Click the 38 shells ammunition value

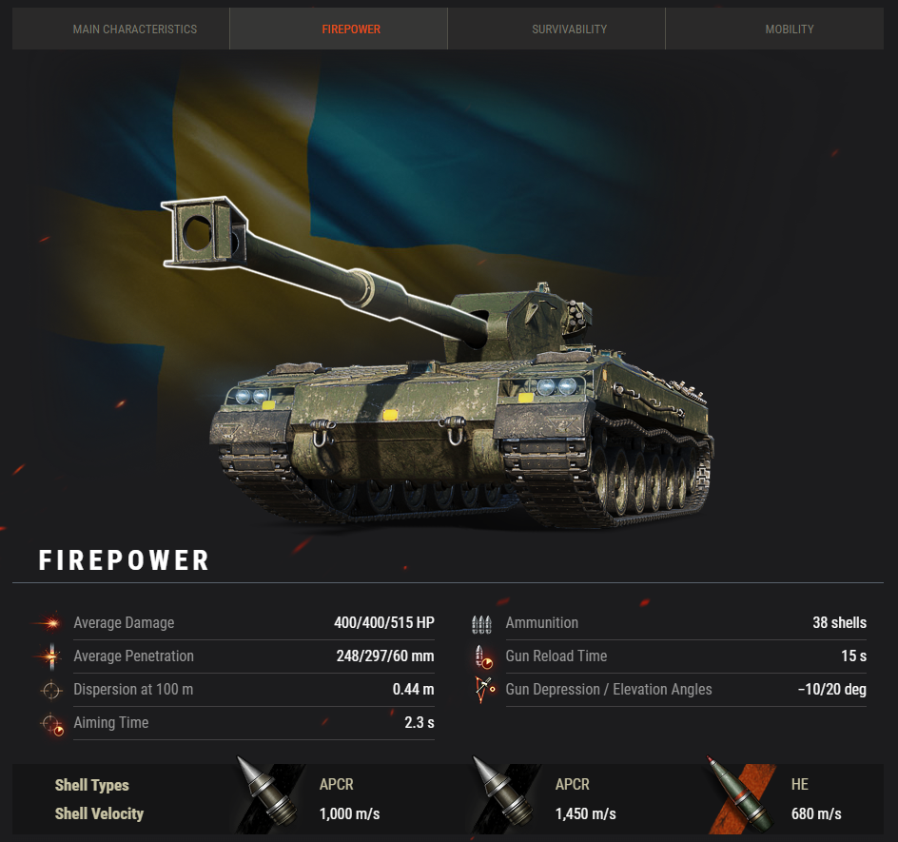[x=839, y=622]
